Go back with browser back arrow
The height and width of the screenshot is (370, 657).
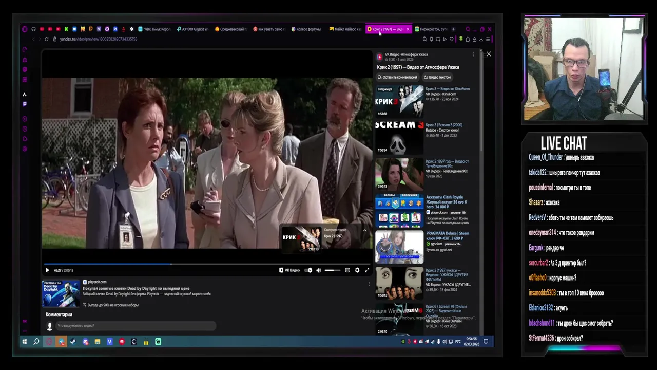(33, 39)
